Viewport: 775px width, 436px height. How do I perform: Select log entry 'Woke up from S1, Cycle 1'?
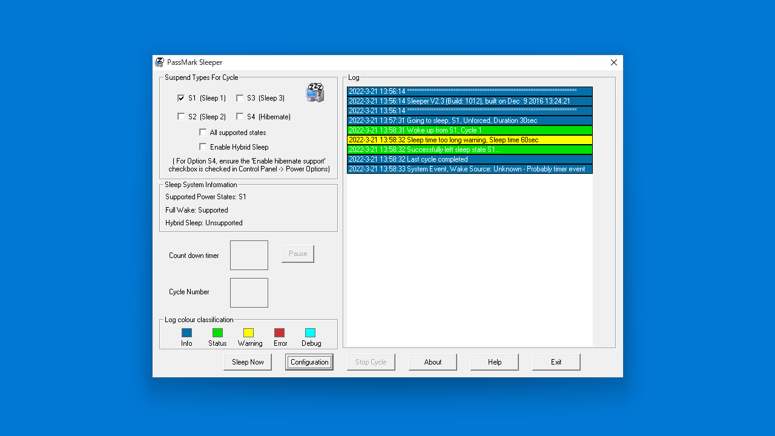tap(470, 130)
